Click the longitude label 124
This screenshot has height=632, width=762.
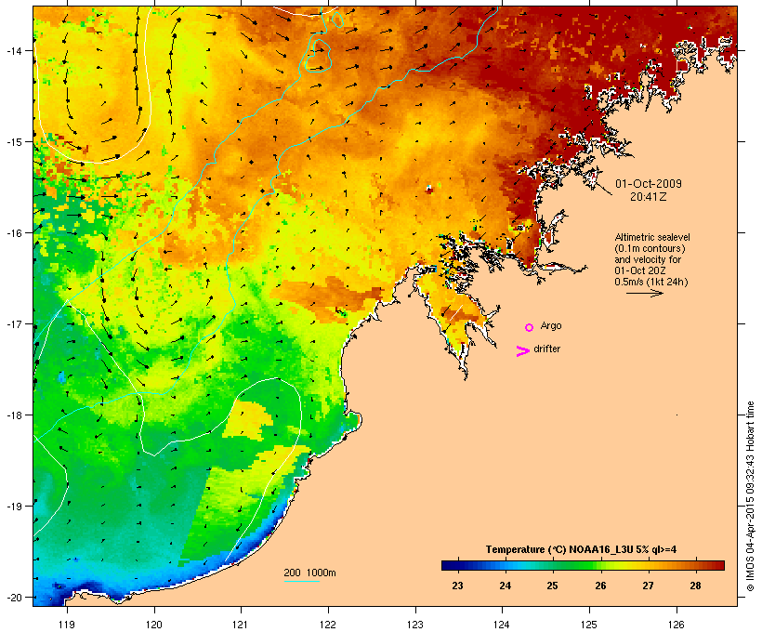(x=502, y=625)
